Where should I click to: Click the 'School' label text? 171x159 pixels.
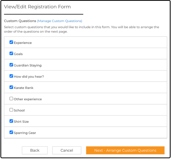pos(19,110)
